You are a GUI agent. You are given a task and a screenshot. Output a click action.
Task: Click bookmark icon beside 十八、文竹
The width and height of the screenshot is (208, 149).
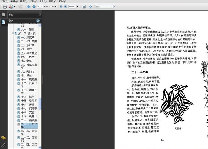tap(19, 113)
